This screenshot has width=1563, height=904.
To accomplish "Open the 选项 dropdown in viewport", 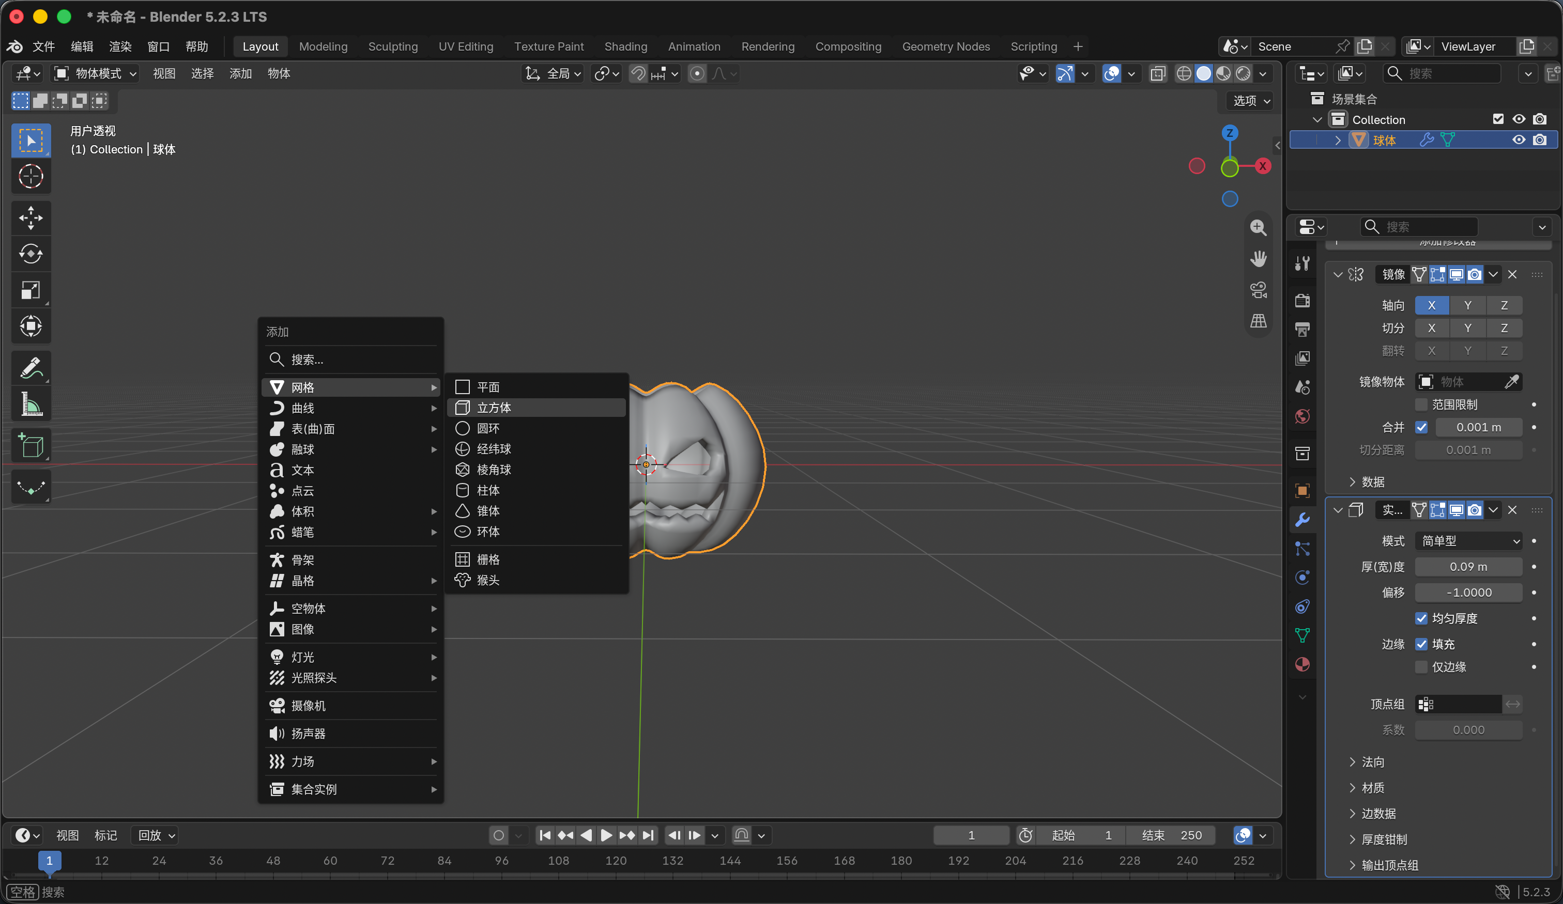I will 1251,100.
